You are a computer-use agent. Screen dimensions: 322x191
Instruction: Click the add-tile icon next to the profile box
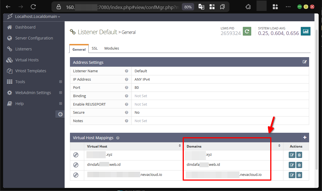click(275, 7)
